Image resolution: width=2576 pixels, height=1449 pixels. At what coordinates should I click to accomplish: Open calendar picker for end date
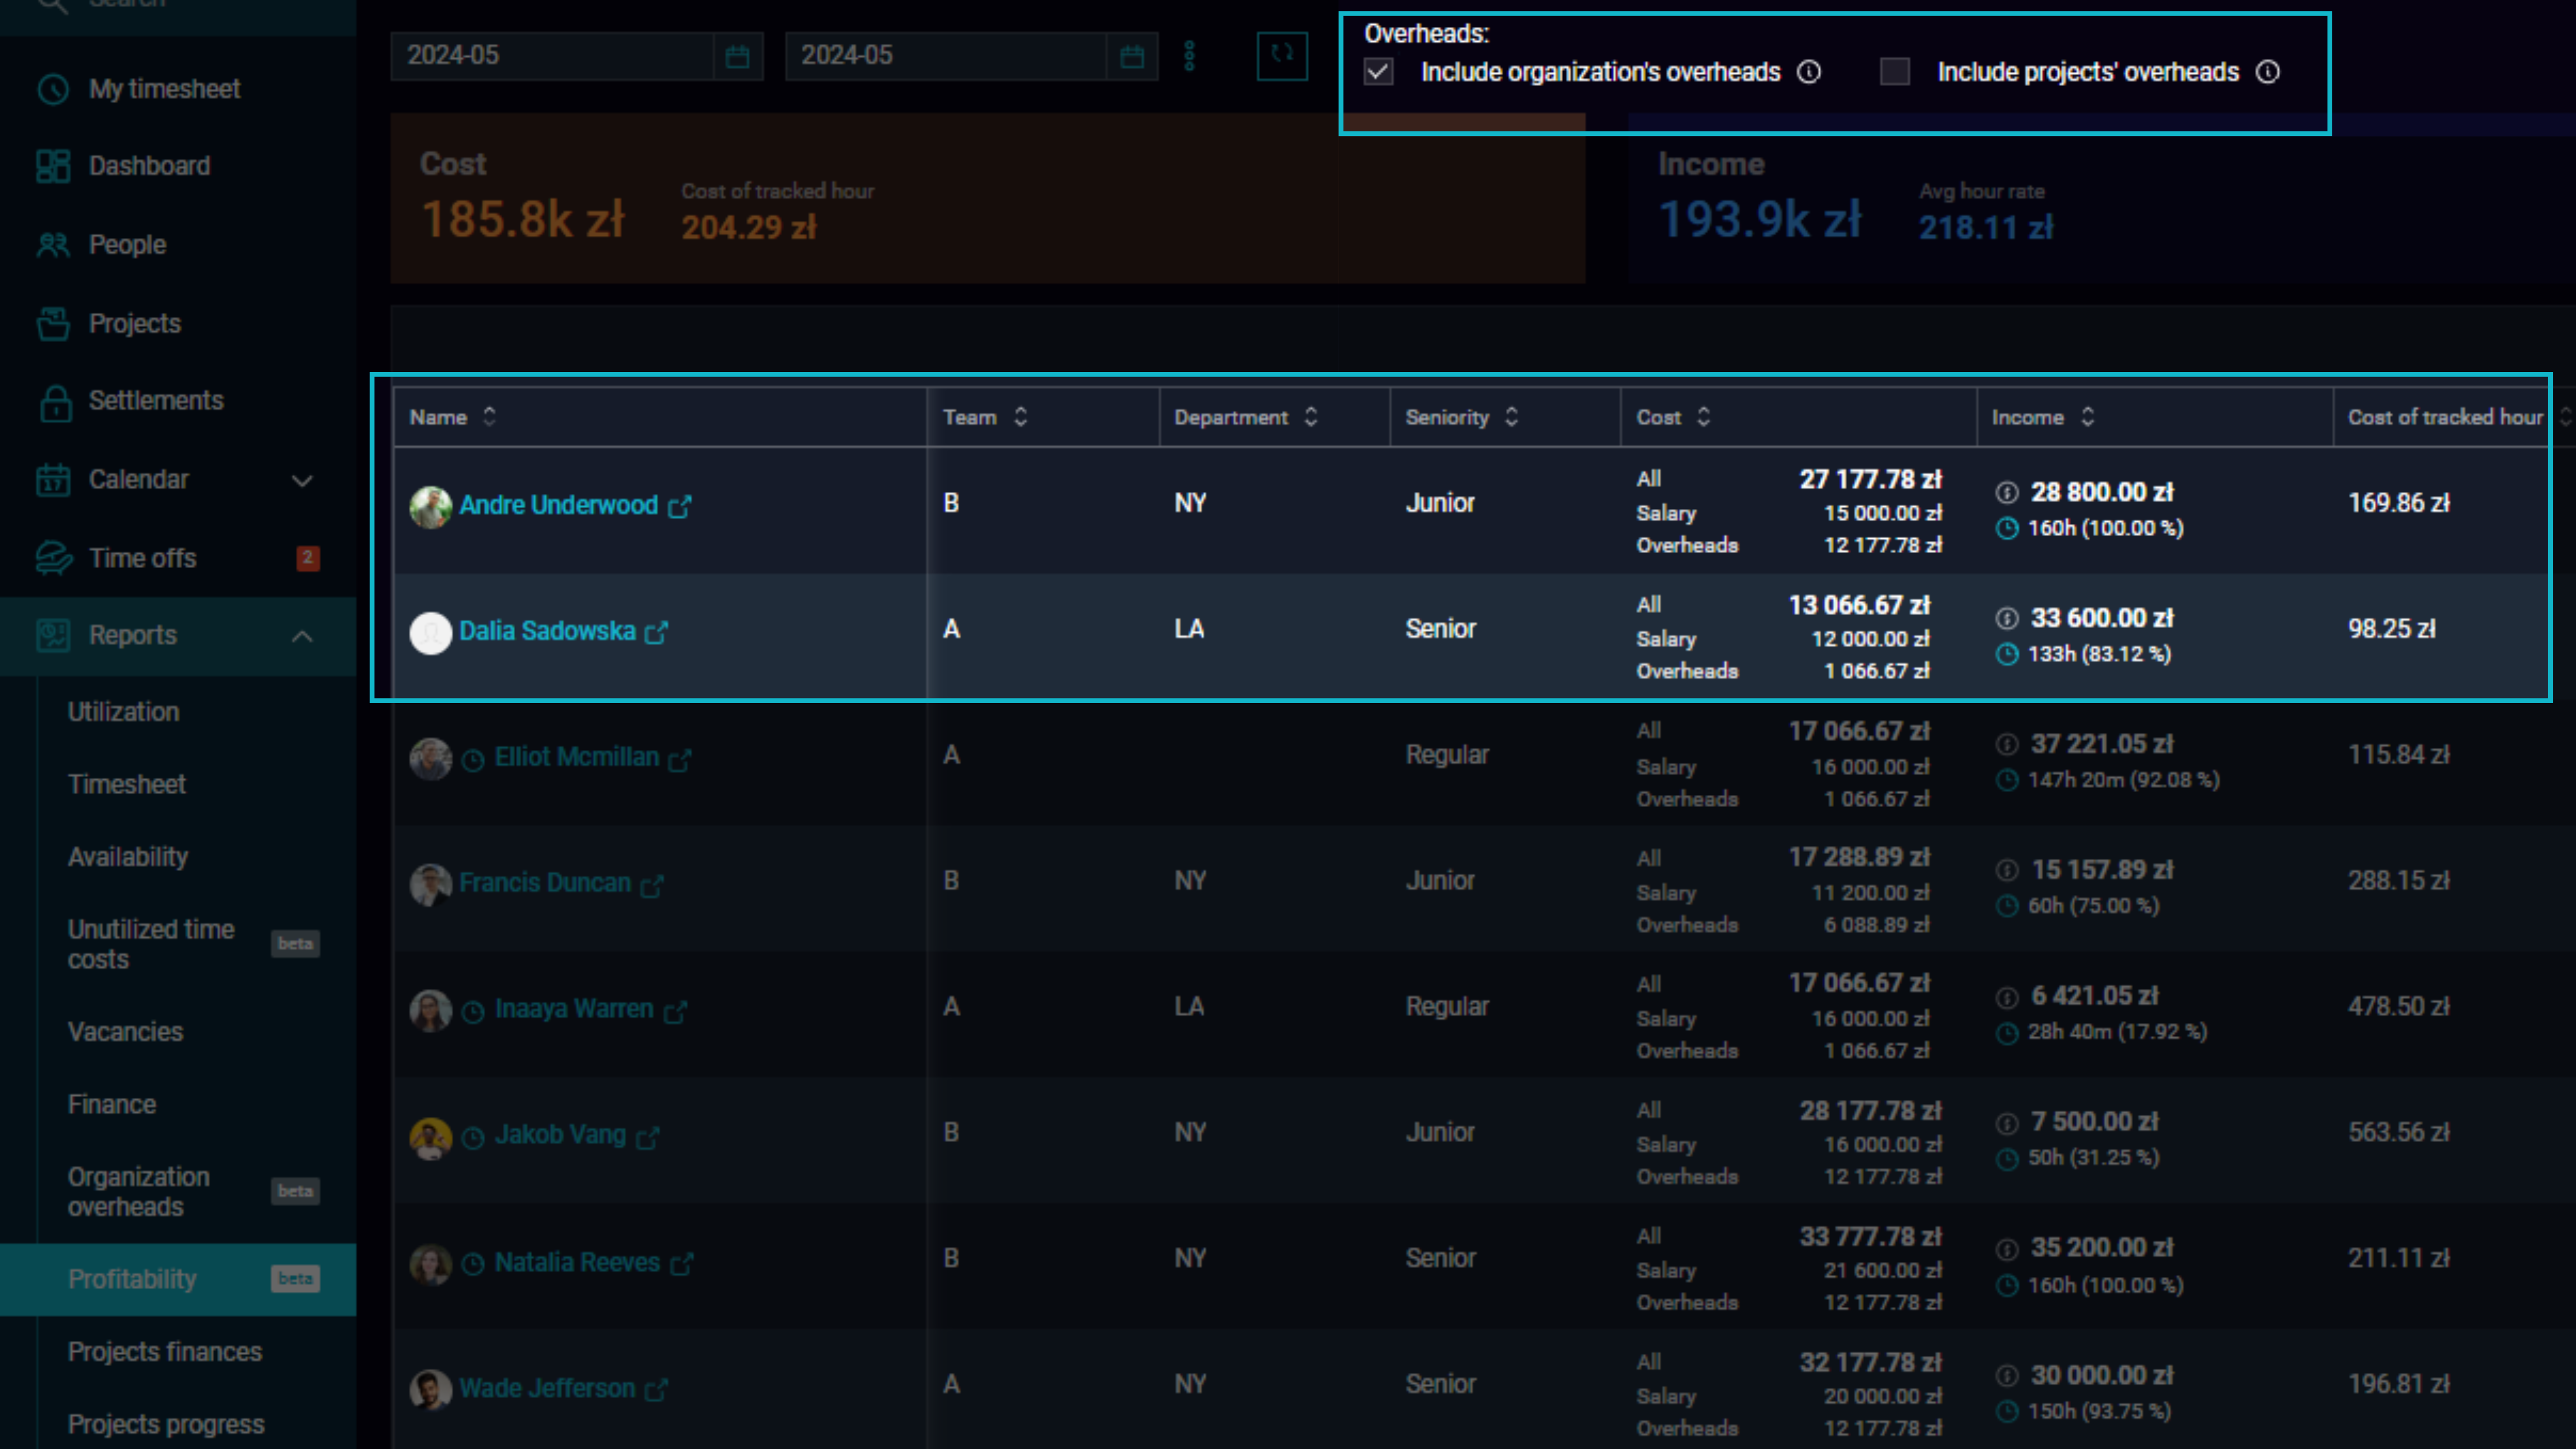(x=1132, y=56)
